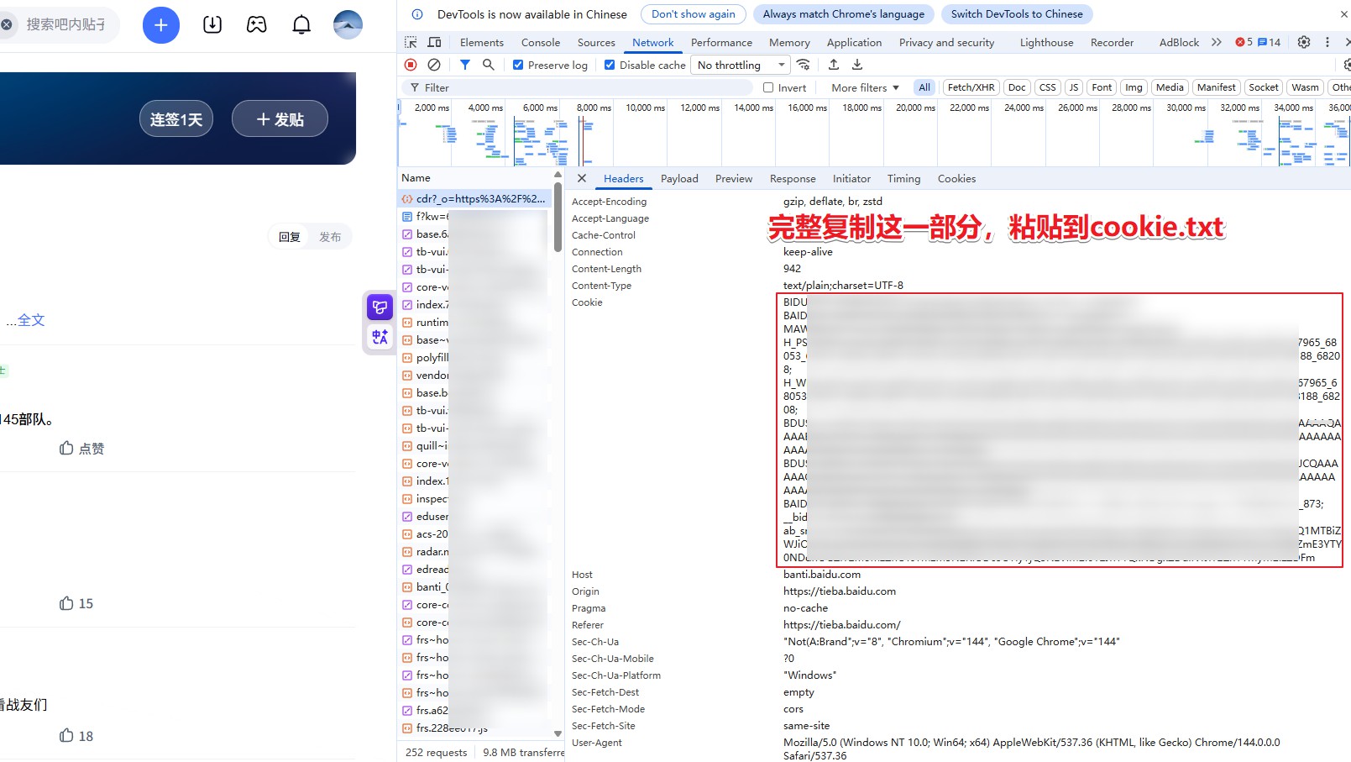Open the Elements panel tab

[482, 42]
